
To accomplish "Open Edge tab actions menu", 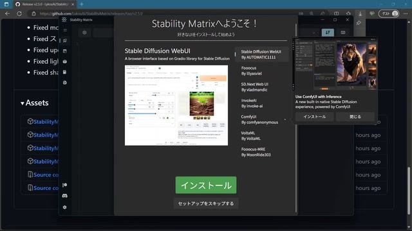I will [6, 4].
